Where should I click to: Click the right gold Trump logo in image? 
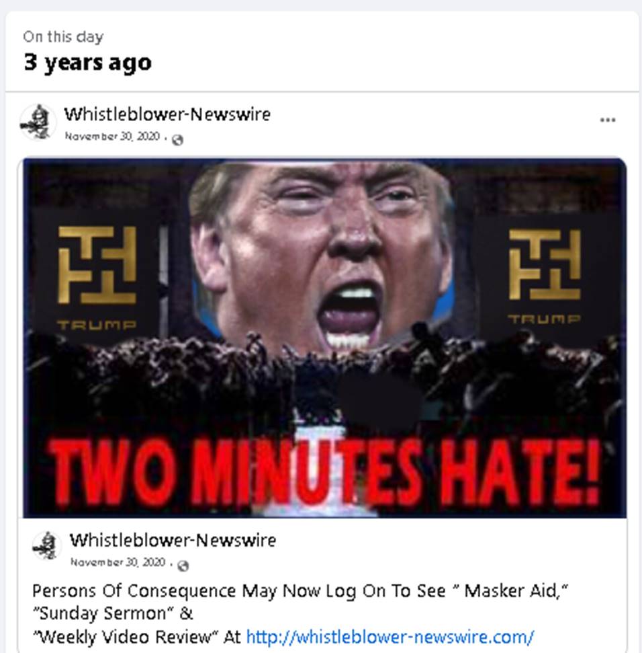(x=545, y=276)
